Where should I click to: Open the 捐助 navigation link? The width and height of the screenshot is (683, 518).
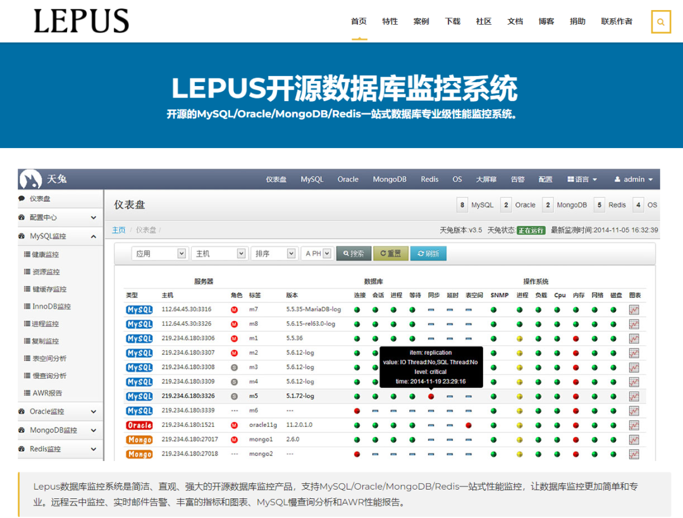(577, 22)
